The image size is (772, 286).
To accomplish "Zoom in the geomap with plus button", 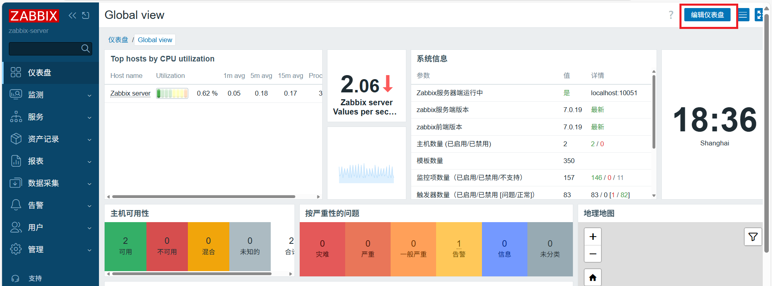I will click(593, 237).
